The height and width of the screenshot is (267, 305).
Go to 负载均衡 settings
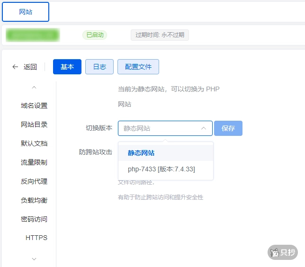point(34,200)
